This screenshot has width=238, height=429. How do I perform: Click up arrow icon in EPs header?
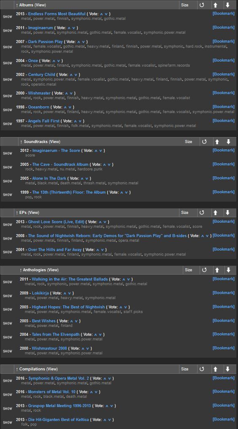[x=215, y=213]
